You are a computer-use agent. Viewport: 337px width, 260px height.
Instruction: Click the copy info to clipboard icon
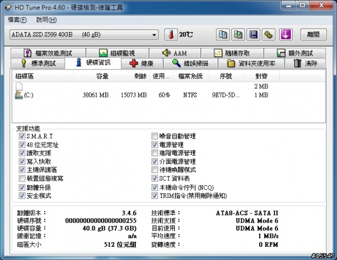tap(223, 35)
